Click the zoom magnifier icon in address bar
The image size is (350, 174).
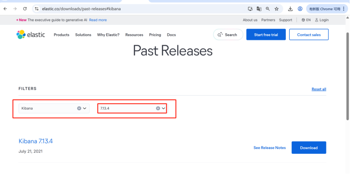point(268,9)
